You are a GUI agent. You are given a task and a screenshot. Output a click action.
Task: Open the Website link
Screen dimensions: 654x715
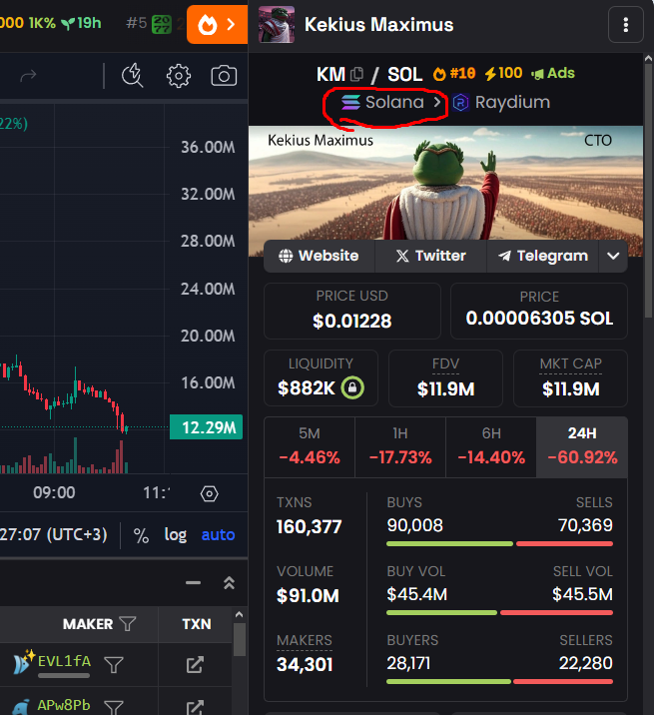coord(319,256)
